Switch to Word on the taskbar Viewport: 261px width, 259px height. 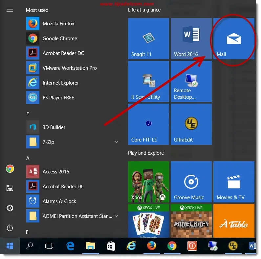pos(252,246)
